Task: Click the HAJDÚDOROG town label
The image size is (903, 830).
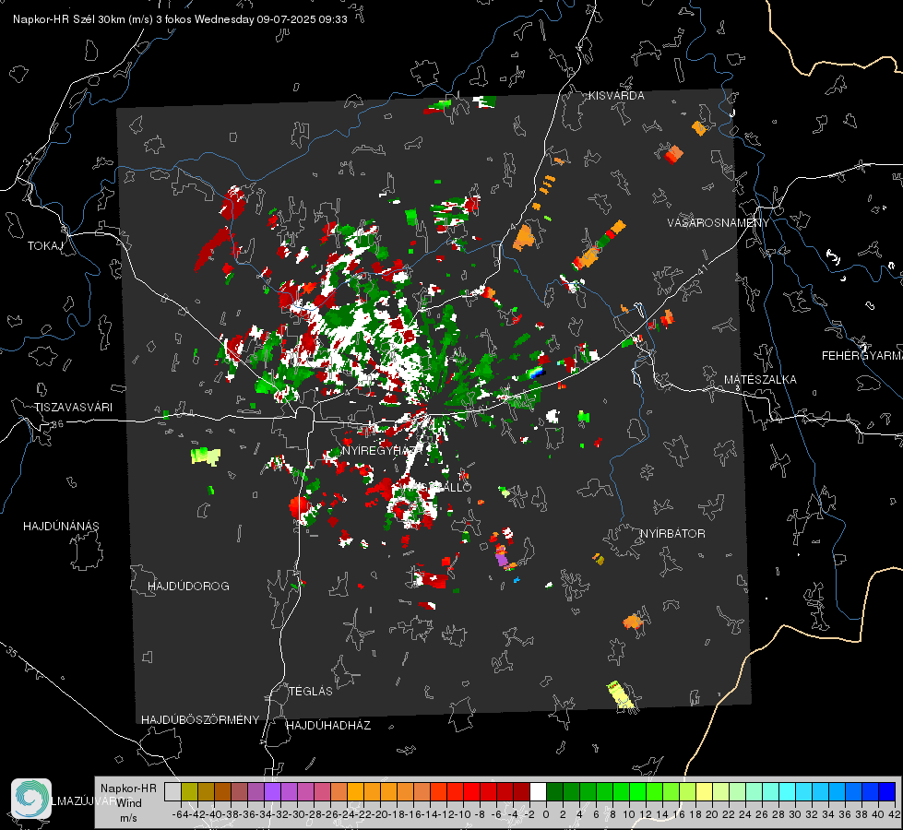Action: pyautogui.click(x=188, y=587)
